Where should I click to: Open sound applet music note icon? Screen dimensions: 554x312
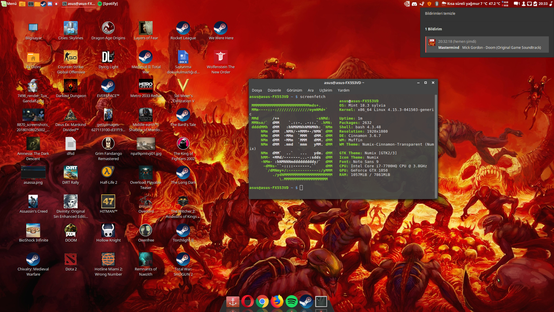tap(551, 4)
